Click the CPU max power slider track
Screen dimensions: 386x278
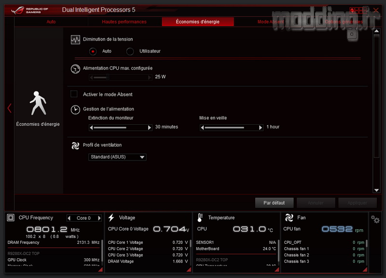[120, 78]
